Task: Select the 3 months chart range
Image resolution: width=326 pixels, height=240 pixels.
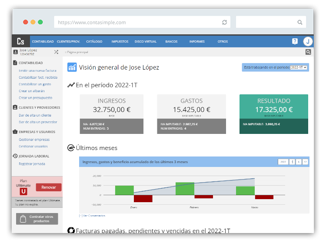Action: pos(292,162)
